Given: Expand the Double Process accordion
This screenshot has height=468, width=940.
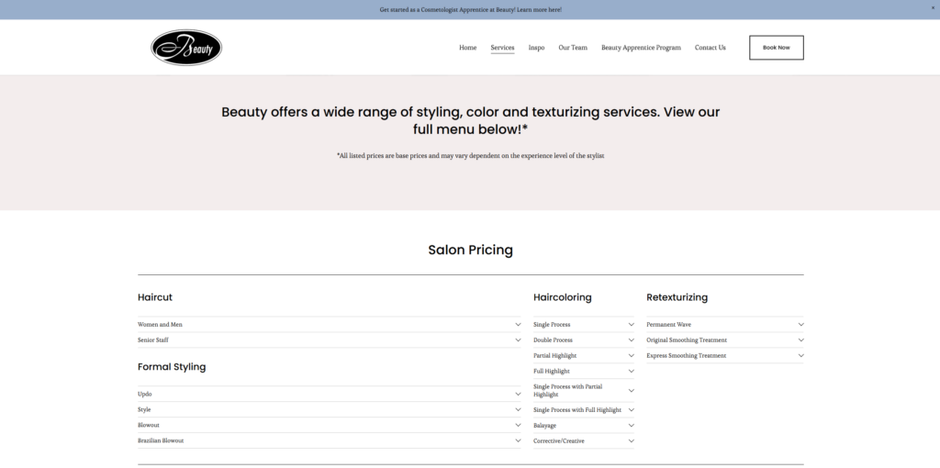Looking at the screenshot, I should 584,340.
